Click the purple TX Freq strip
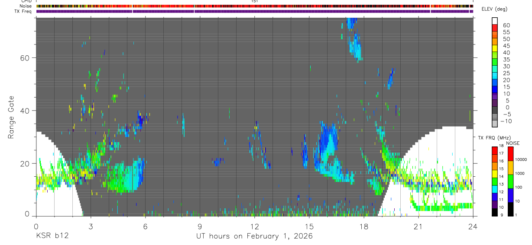The image size is (532, 245). 255,11
